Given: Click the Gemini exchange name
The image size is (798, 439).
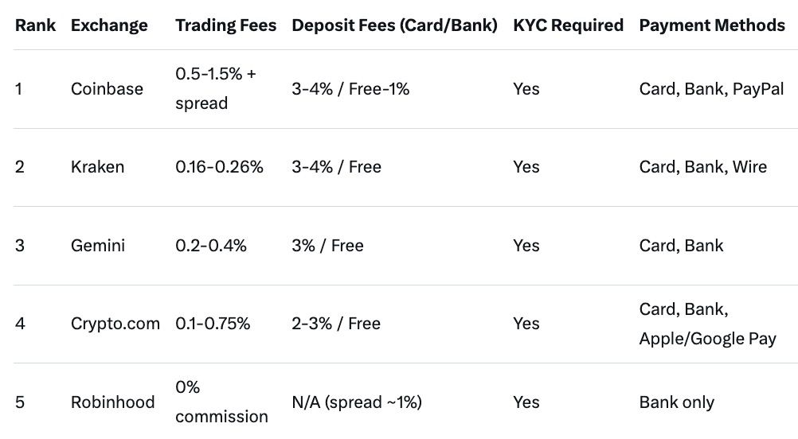Looking at the screenshot, I should pyautogui.click(x=98, y=245).
